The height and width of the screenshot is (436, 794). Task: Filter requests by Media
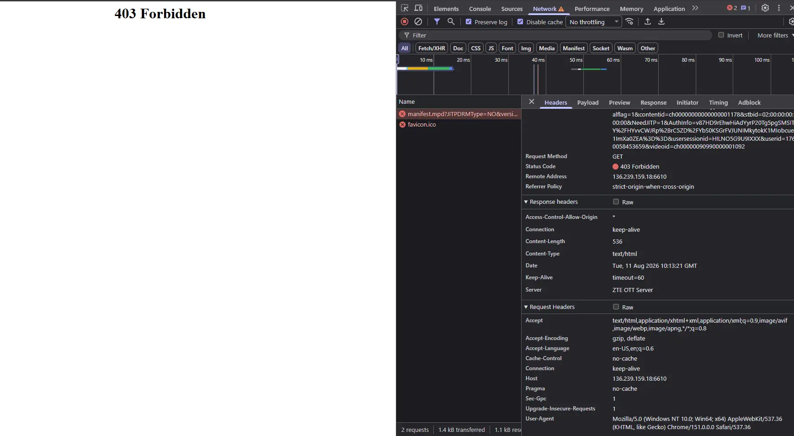pyautogui.click(x=547, y=48)
